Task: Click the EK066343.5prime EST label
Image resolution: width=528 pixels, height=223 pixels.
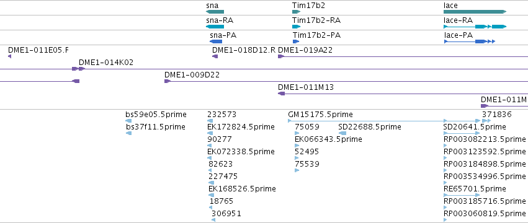Action: (x=328, y=139)
